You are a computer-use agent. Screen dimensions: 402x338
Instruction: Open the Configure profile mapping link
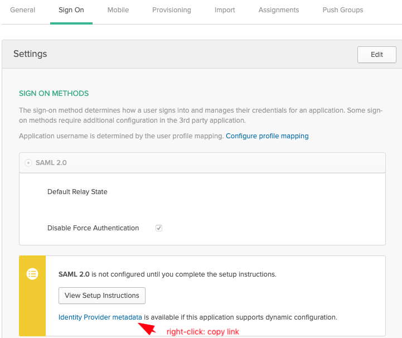tap(267, 136)
